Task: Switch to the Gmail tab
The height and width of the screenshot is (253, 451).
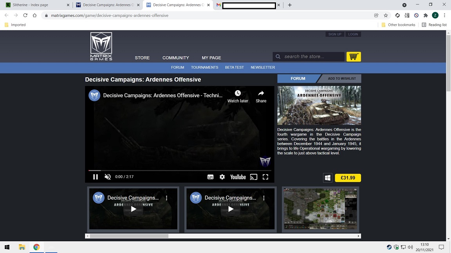Action: [x=248, y=5]
